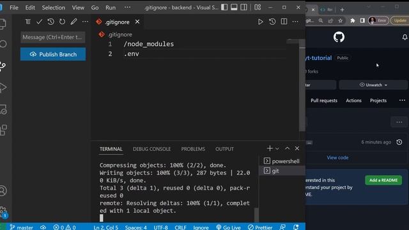This screenshot has height=230, width=409.
Task: Open customize layout icon
Action: click(x=258, y=7)
